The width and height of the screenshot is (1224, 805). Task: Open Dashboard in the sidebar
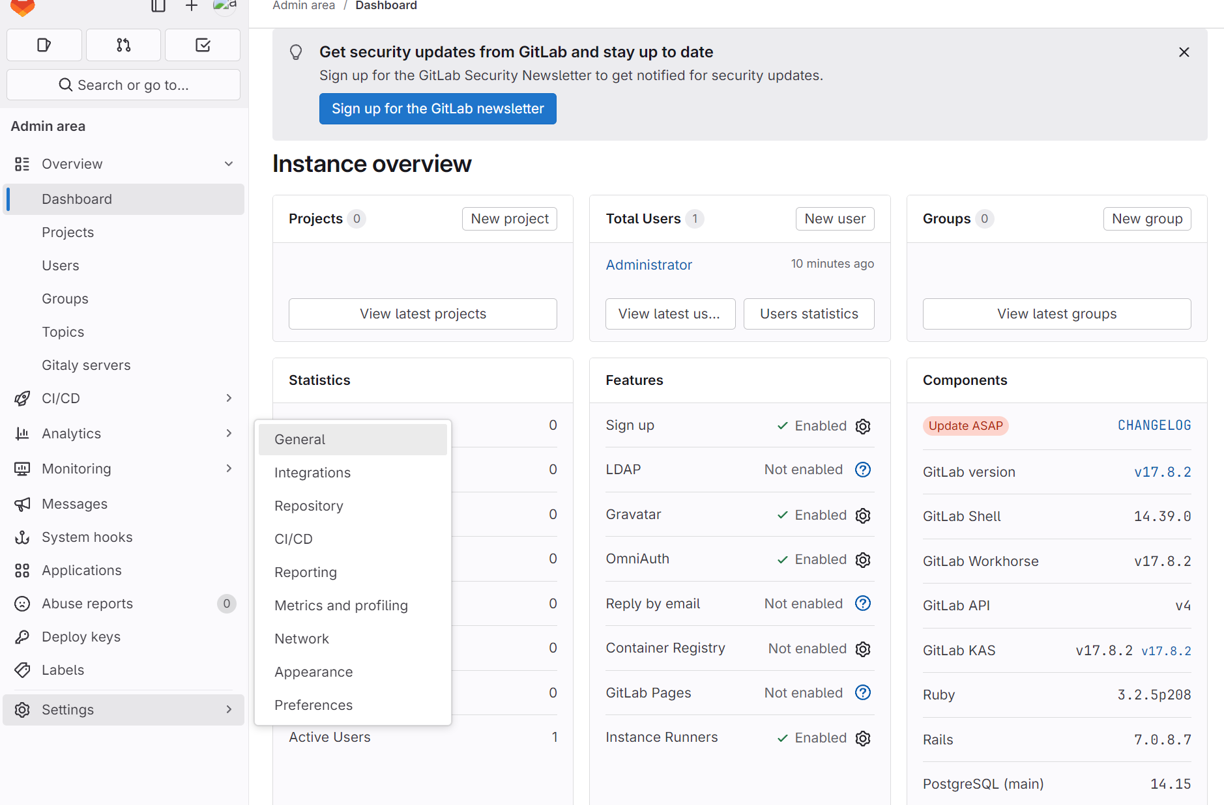coord(124,199)
